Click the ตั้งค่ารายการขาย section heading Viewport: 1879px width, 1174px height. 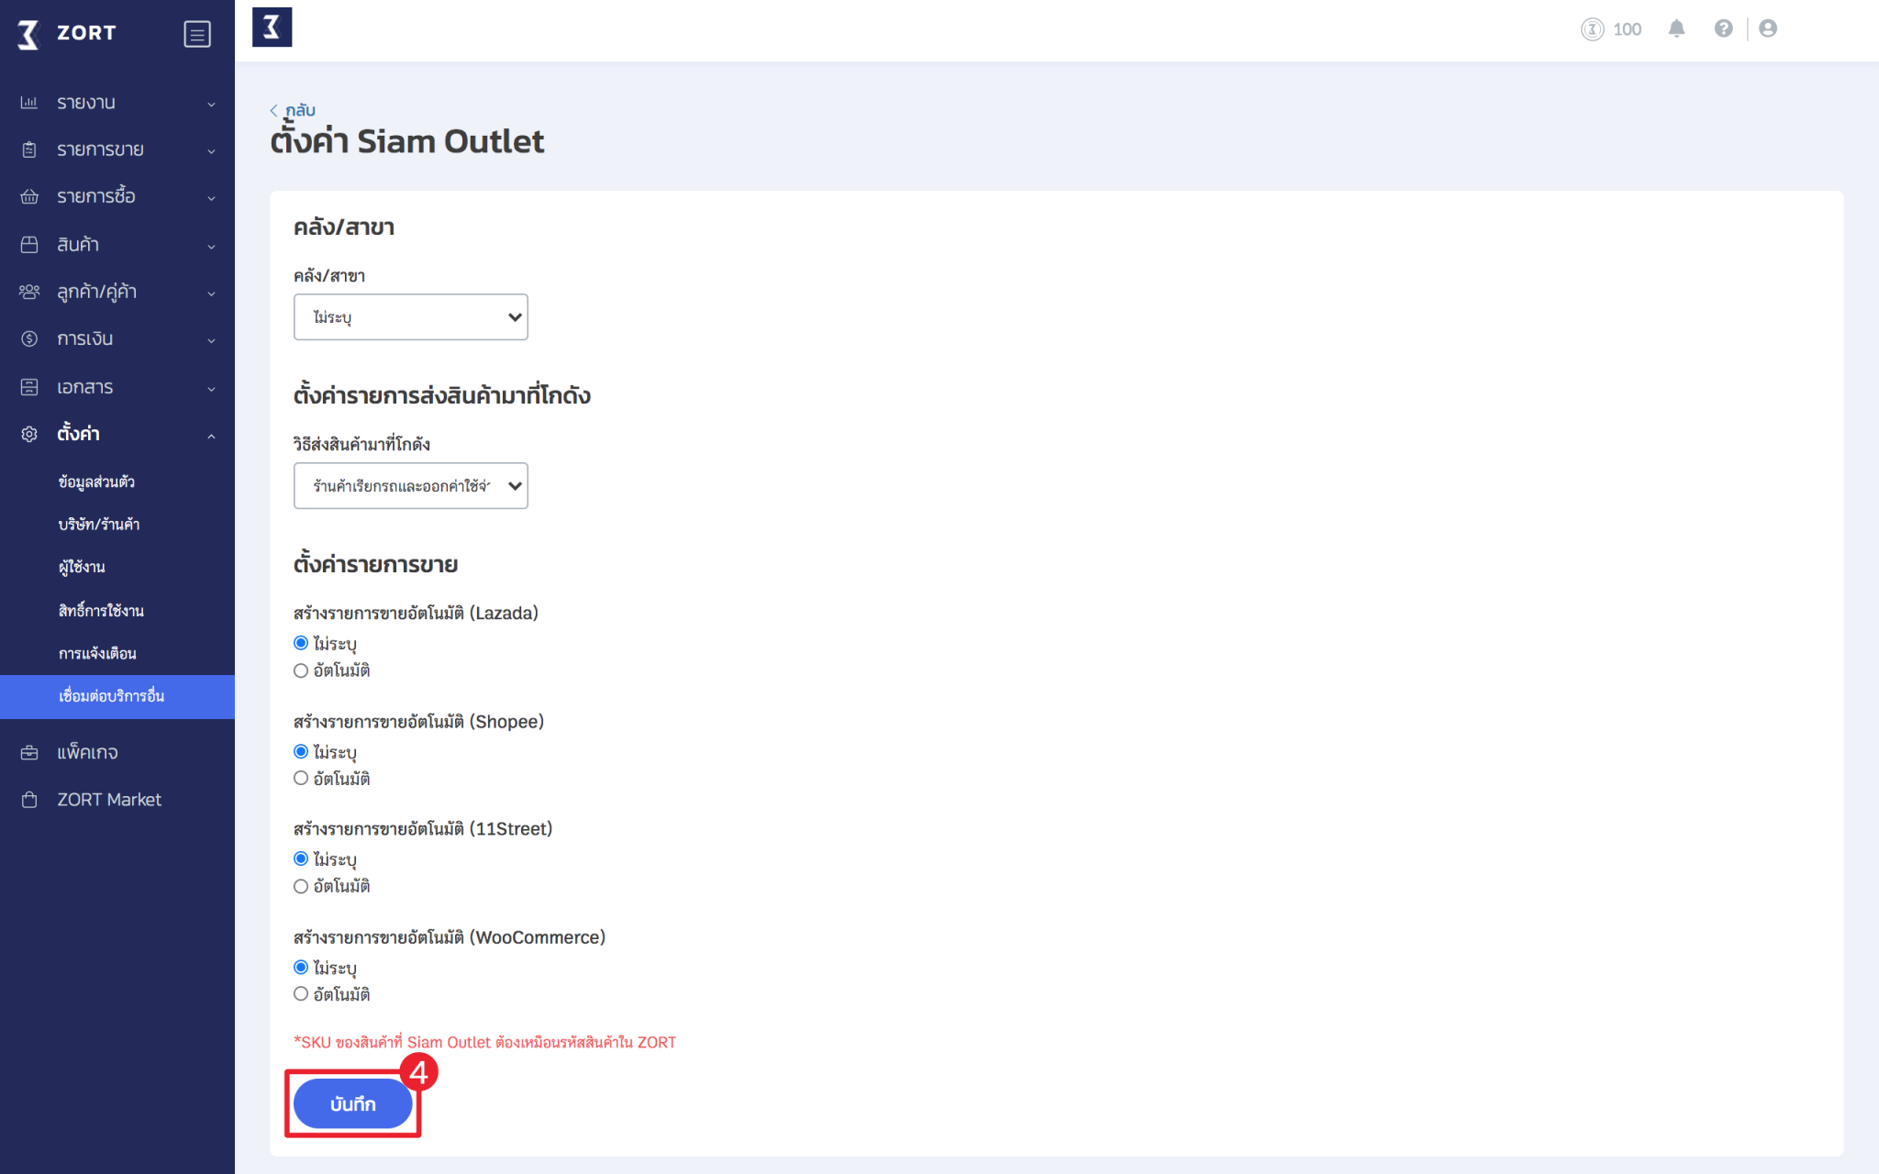click(x=375, y=564)
